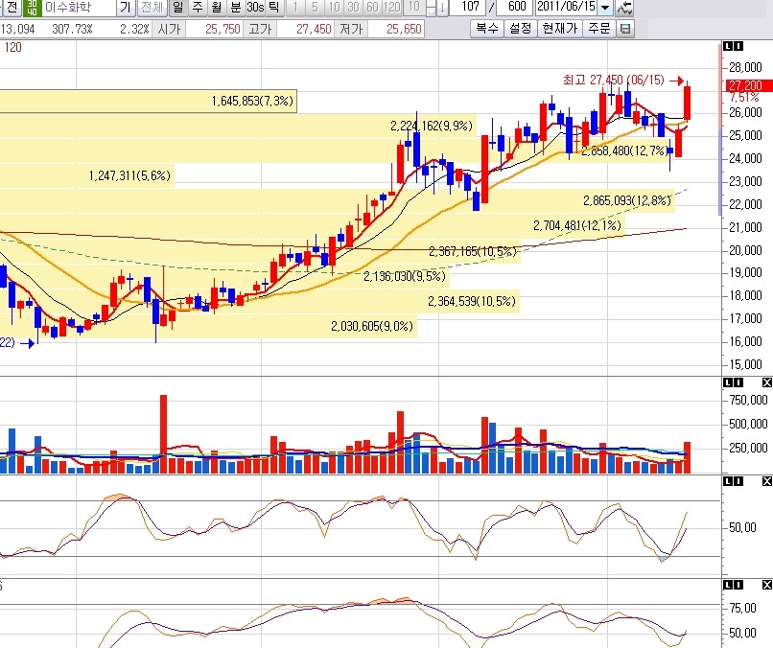The image size is (773, 648).
Task: Click the down-arrow icon left of 107
Action: click(x=442, y=8)
